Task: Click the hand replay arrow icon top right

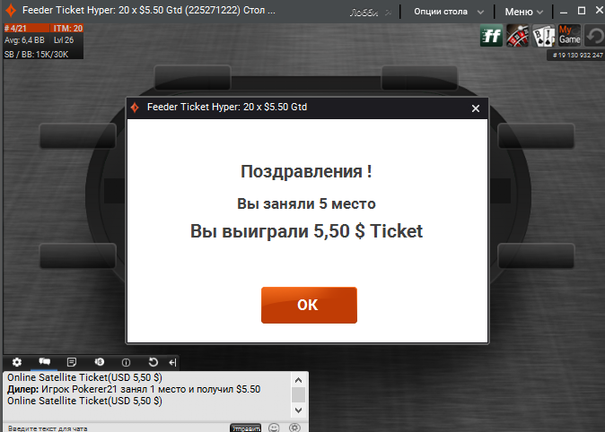Action: (594, 36)
